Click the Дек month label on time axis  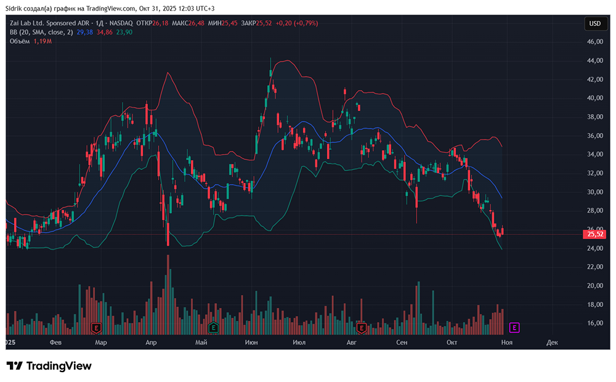[552, 343]
